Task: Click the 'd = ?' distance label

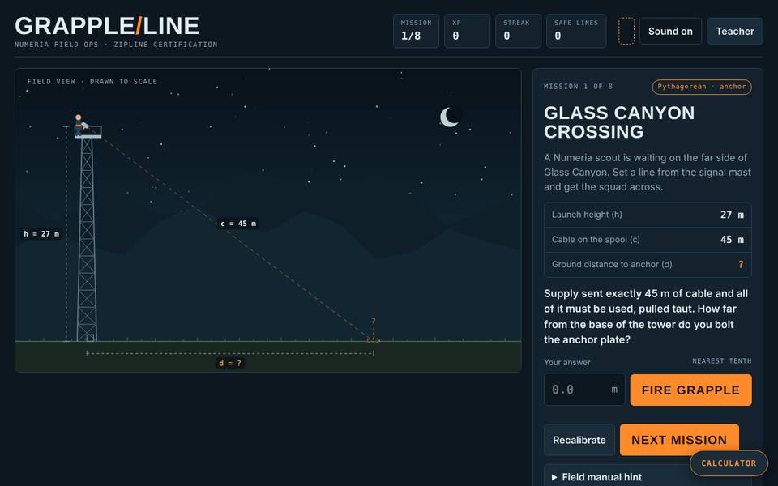Action: [x=230, y=363]
